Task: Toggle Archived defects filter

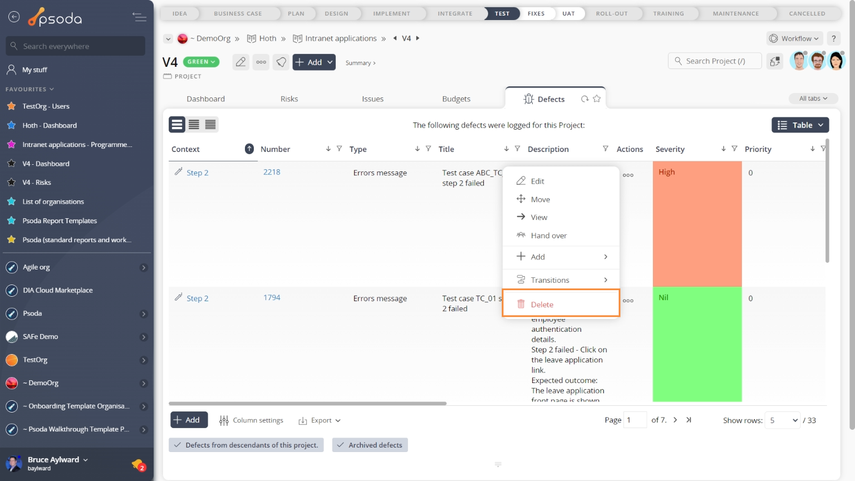Action: click(370, 445)
